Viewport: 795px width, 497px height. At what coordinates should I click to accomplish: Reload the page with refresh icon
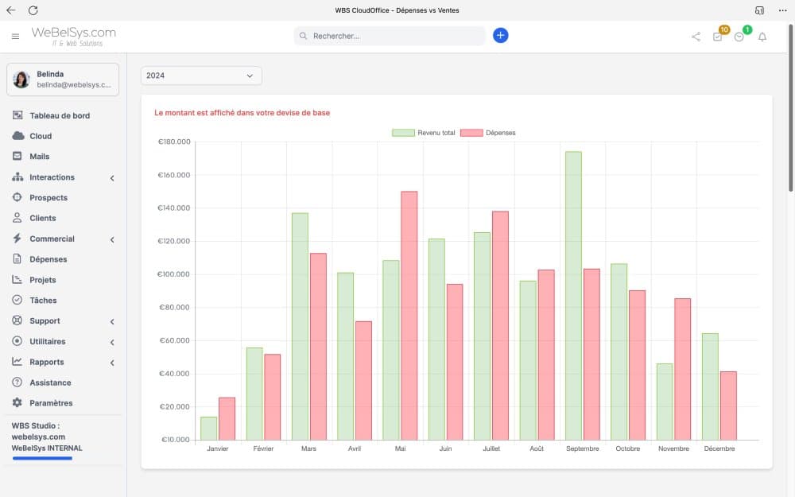pos(33,10)
